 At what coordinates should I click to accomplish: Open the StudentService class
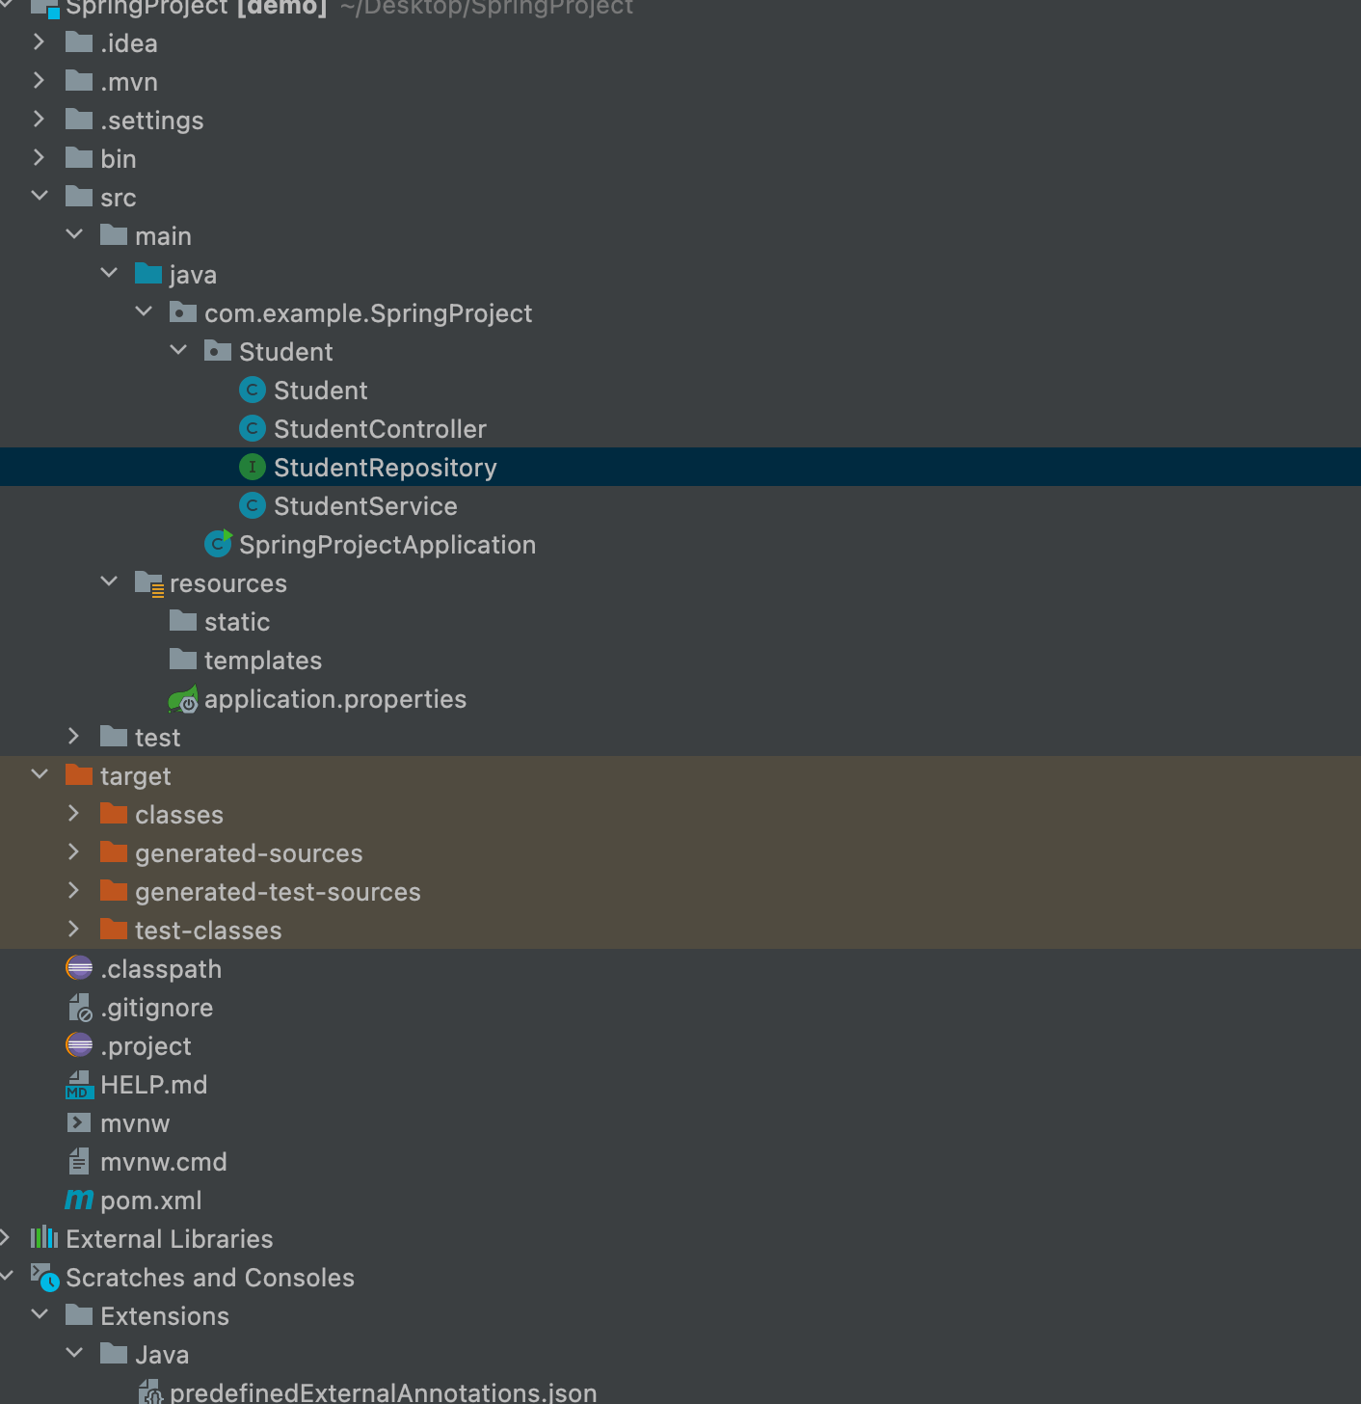(x=365, y=505)
